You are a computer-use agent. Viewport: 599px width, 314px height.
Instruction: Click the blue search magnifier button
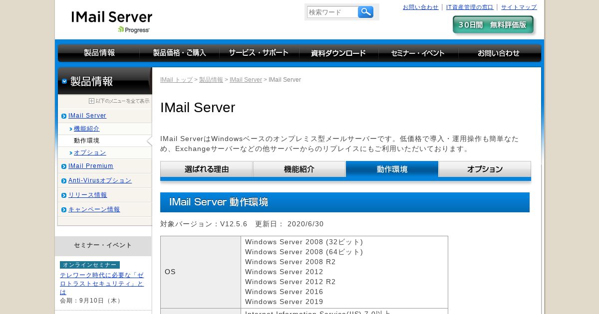[x=365, y=12]
